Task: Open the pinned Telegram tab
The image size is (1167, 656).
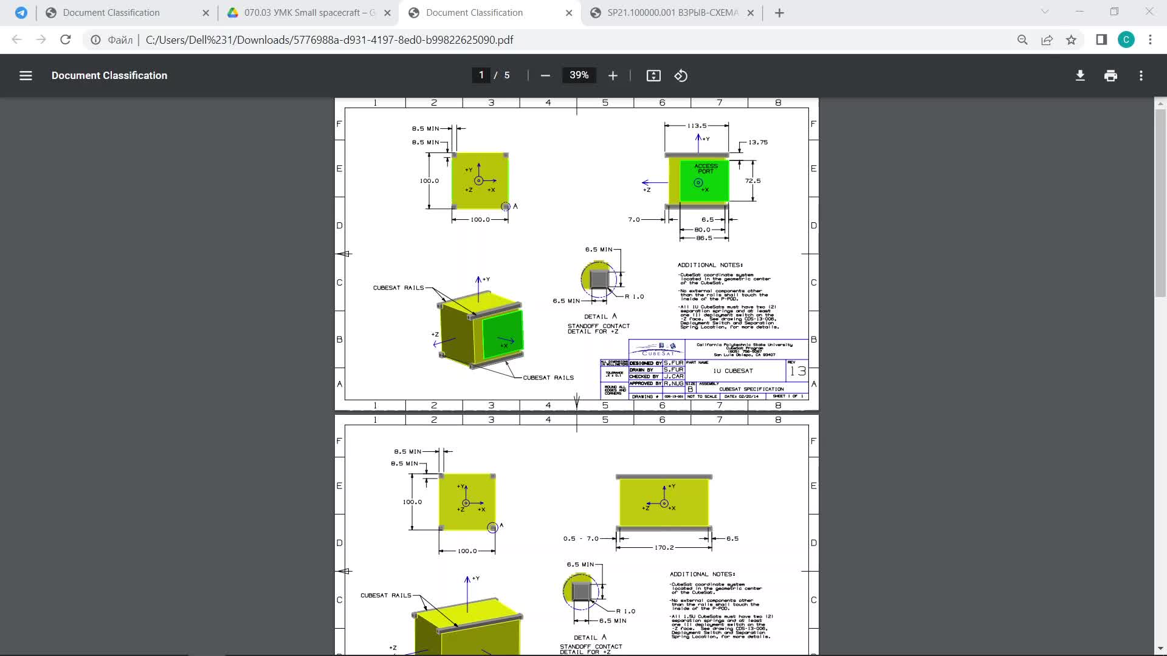Action: (21, 13)
